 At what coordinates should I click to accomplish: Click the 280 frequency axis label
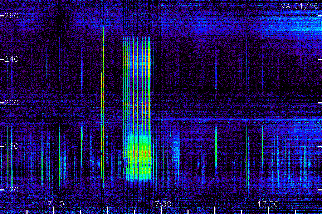point(11,16)
